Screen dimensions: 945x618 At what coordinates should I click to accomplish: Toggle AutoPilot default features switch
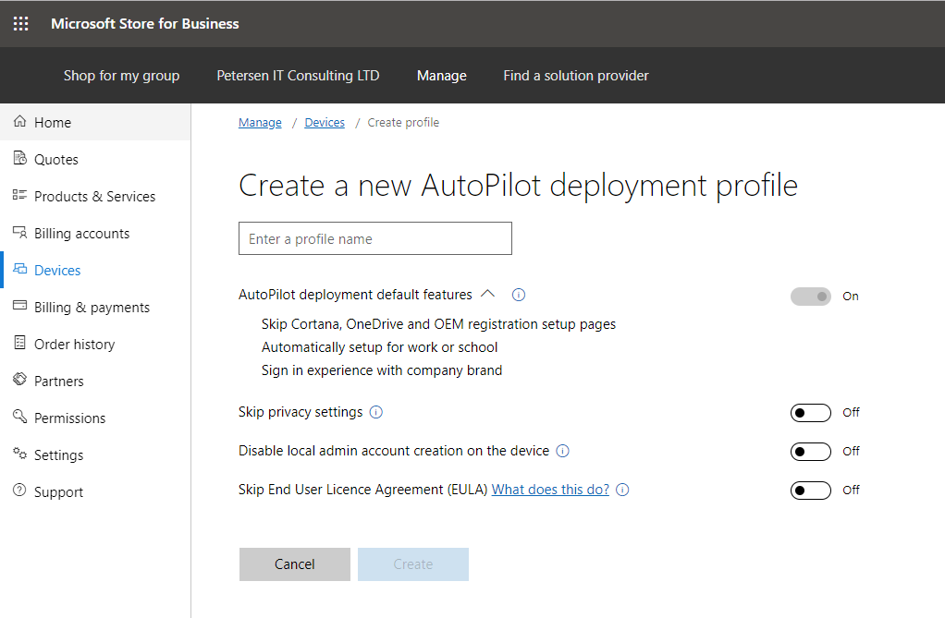(811, 297)
